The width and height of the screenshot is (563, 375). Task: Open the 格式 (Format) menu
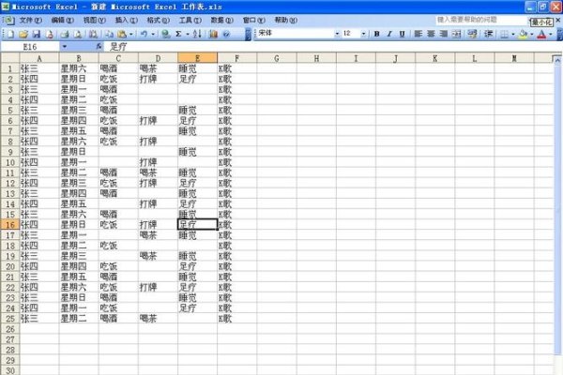pos(159,20)
